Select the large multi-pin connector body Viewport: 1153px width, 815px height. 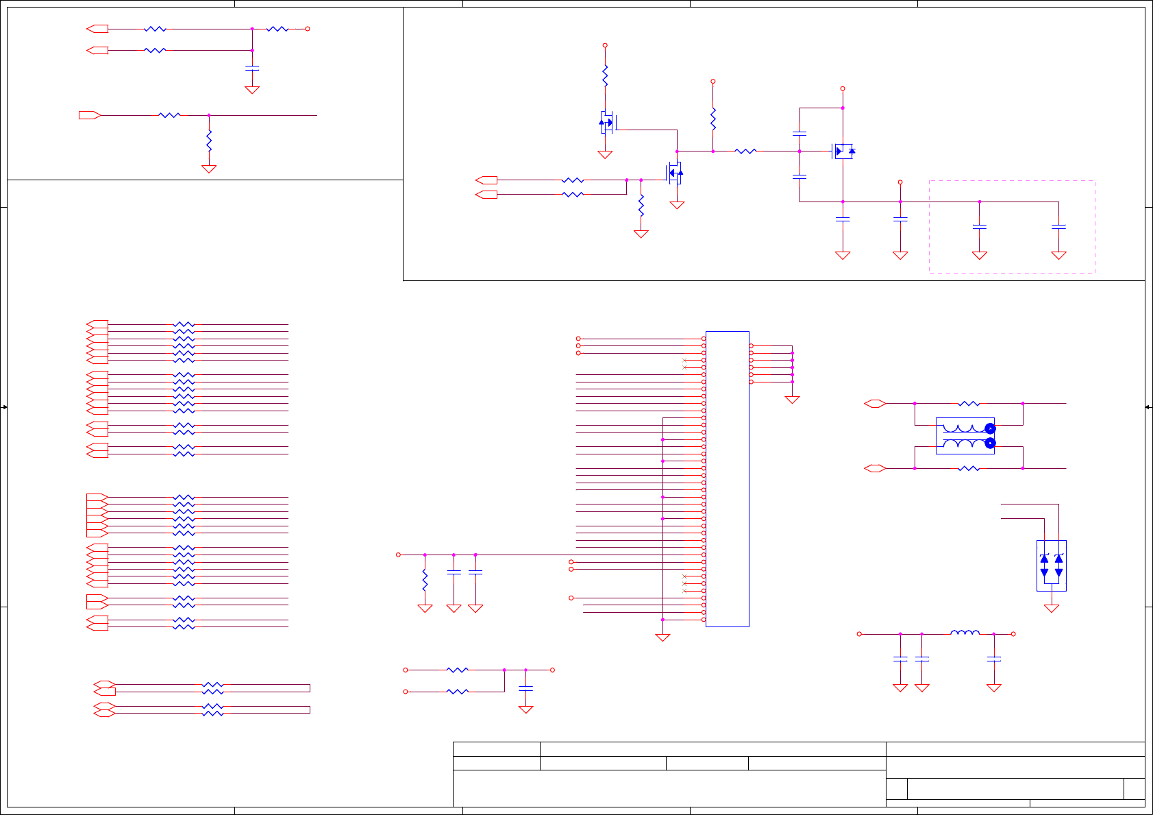pos(727,479)
